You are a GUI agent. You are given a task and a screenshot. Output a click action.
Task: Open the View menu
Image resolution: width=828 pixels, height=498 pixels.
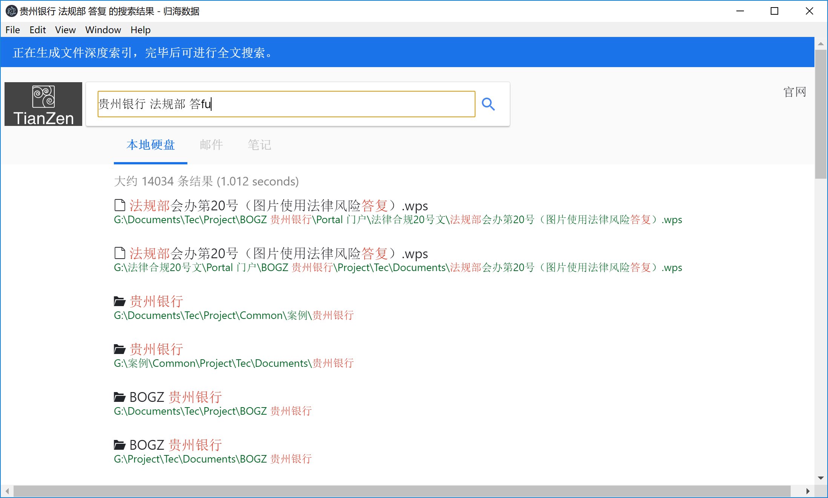point(65,30)
